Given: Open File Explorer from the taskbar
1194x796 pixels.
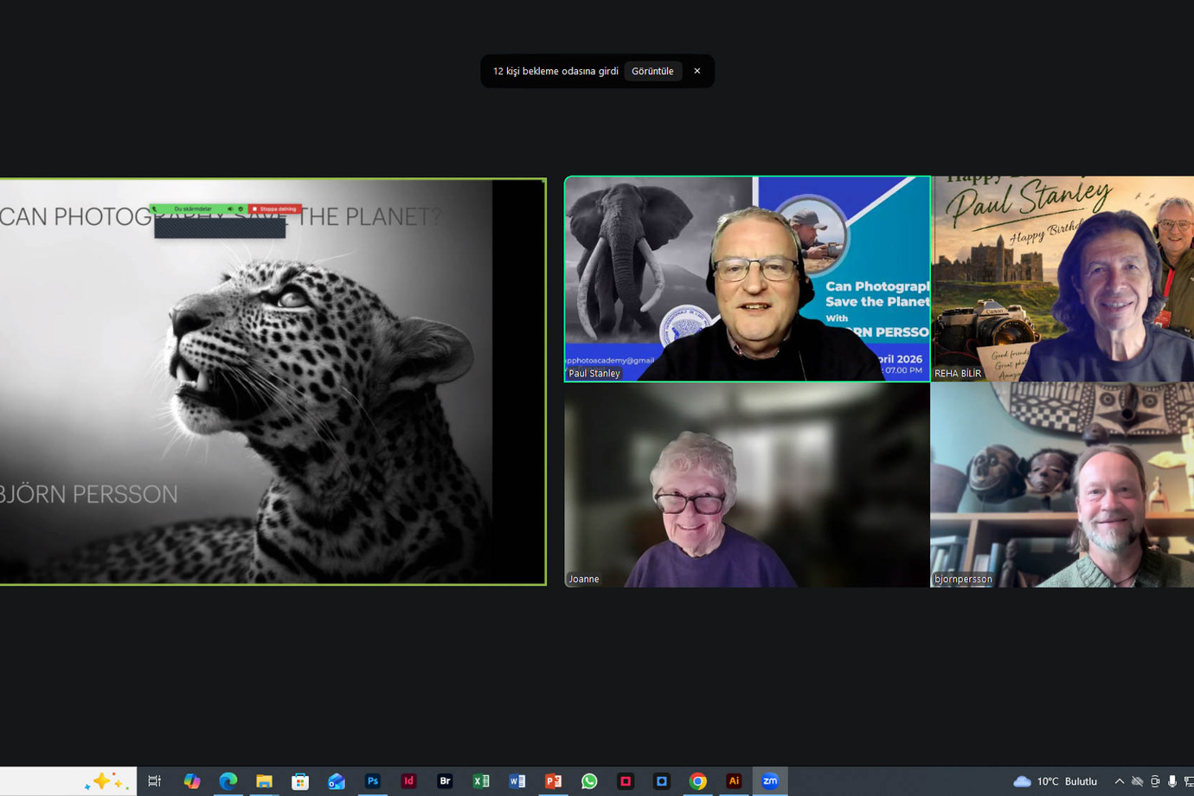Looking at the screenshot, I should [x=264, y=781].
